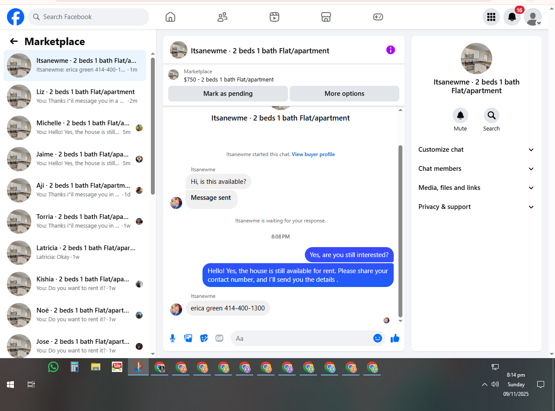This screenshot has width=555, height=411.
Task: Choose a GIF icon
Action: pyautogui.click(x=219, y=338)
